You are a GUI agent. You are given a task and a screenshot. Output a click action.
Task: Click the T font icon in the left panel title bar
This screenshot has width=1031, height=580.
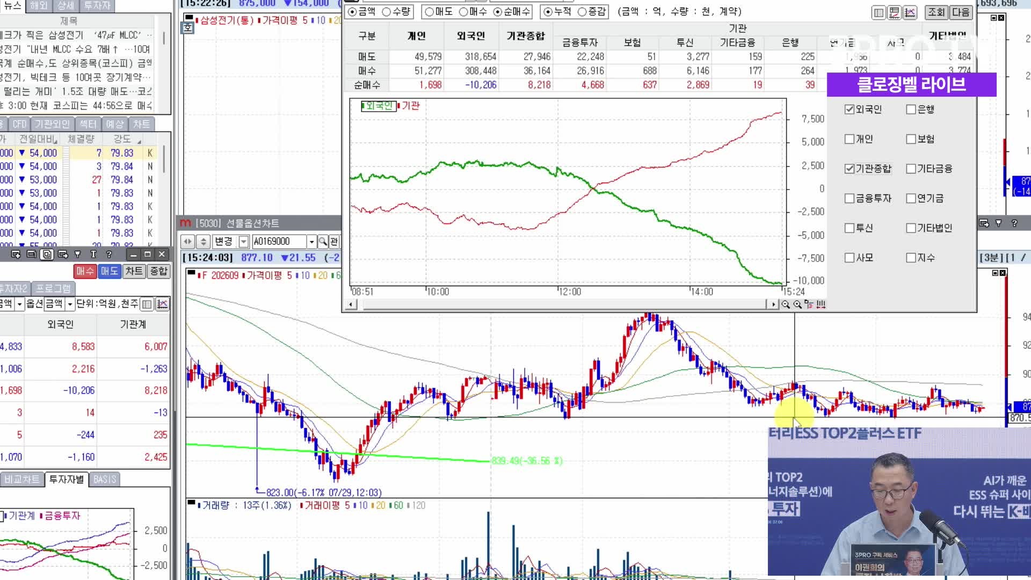pyautogui.click(x=93, y=254)
